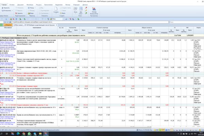Open the Главная ribbon tab
Image resolution: width=204 pixels, height=136 pixels.
point(4,5)
